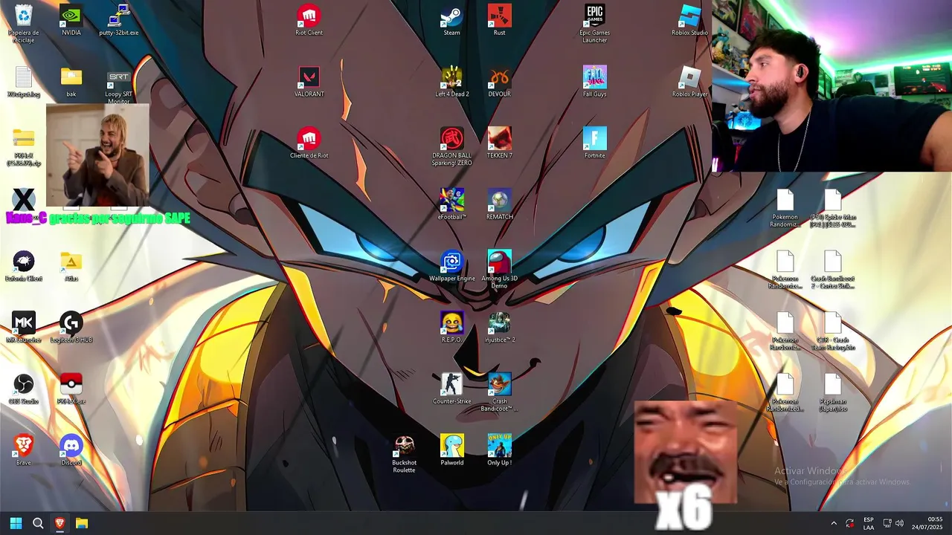The image size is (952, 535).
Task: Select the Crash Bandicoot 2 Cortex file
Action: click(x=833, y=270)
